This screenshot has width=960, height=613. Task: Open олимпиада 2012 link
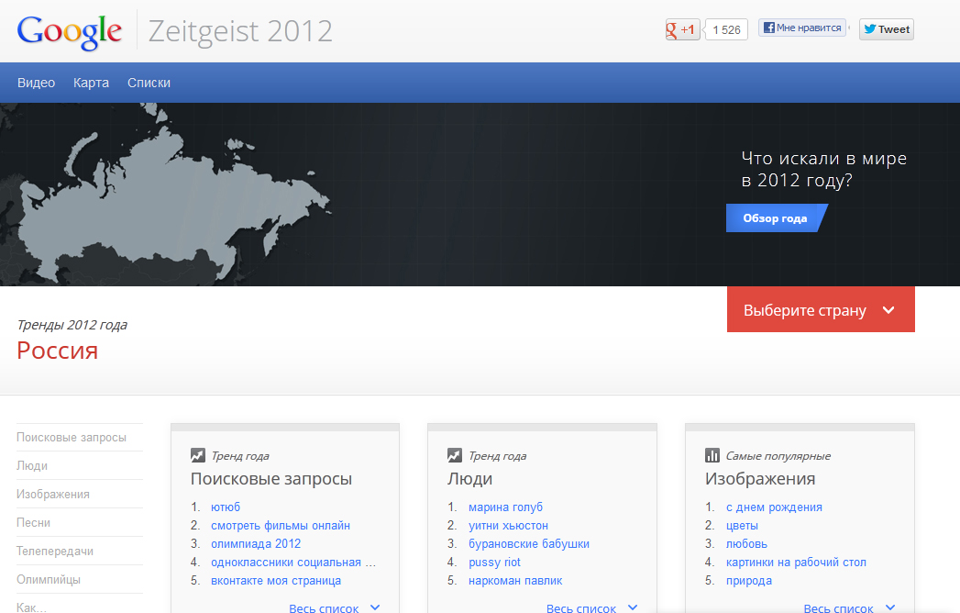click(x=255, y=544)
